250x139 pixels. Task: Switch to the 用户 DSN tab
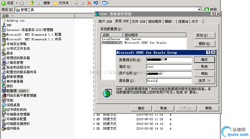pos(105,22)
